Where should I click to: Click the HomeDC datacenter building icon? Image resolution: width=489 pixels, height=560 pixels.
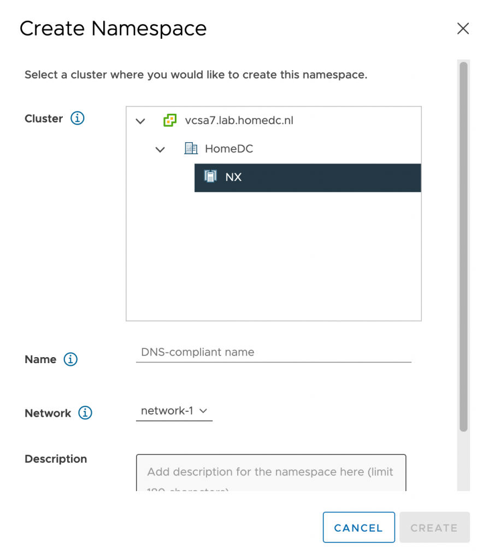coord(190,148)
